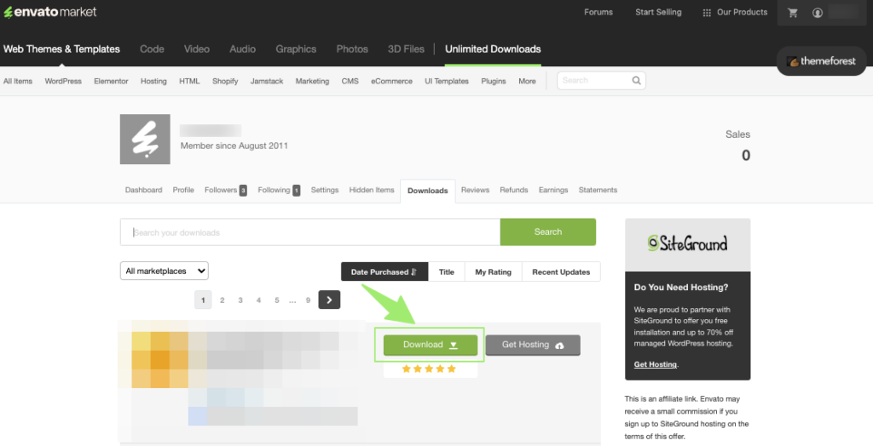Open the Envato Market logo homepage
The image size is (873, 446).
[x=50, y=12]
